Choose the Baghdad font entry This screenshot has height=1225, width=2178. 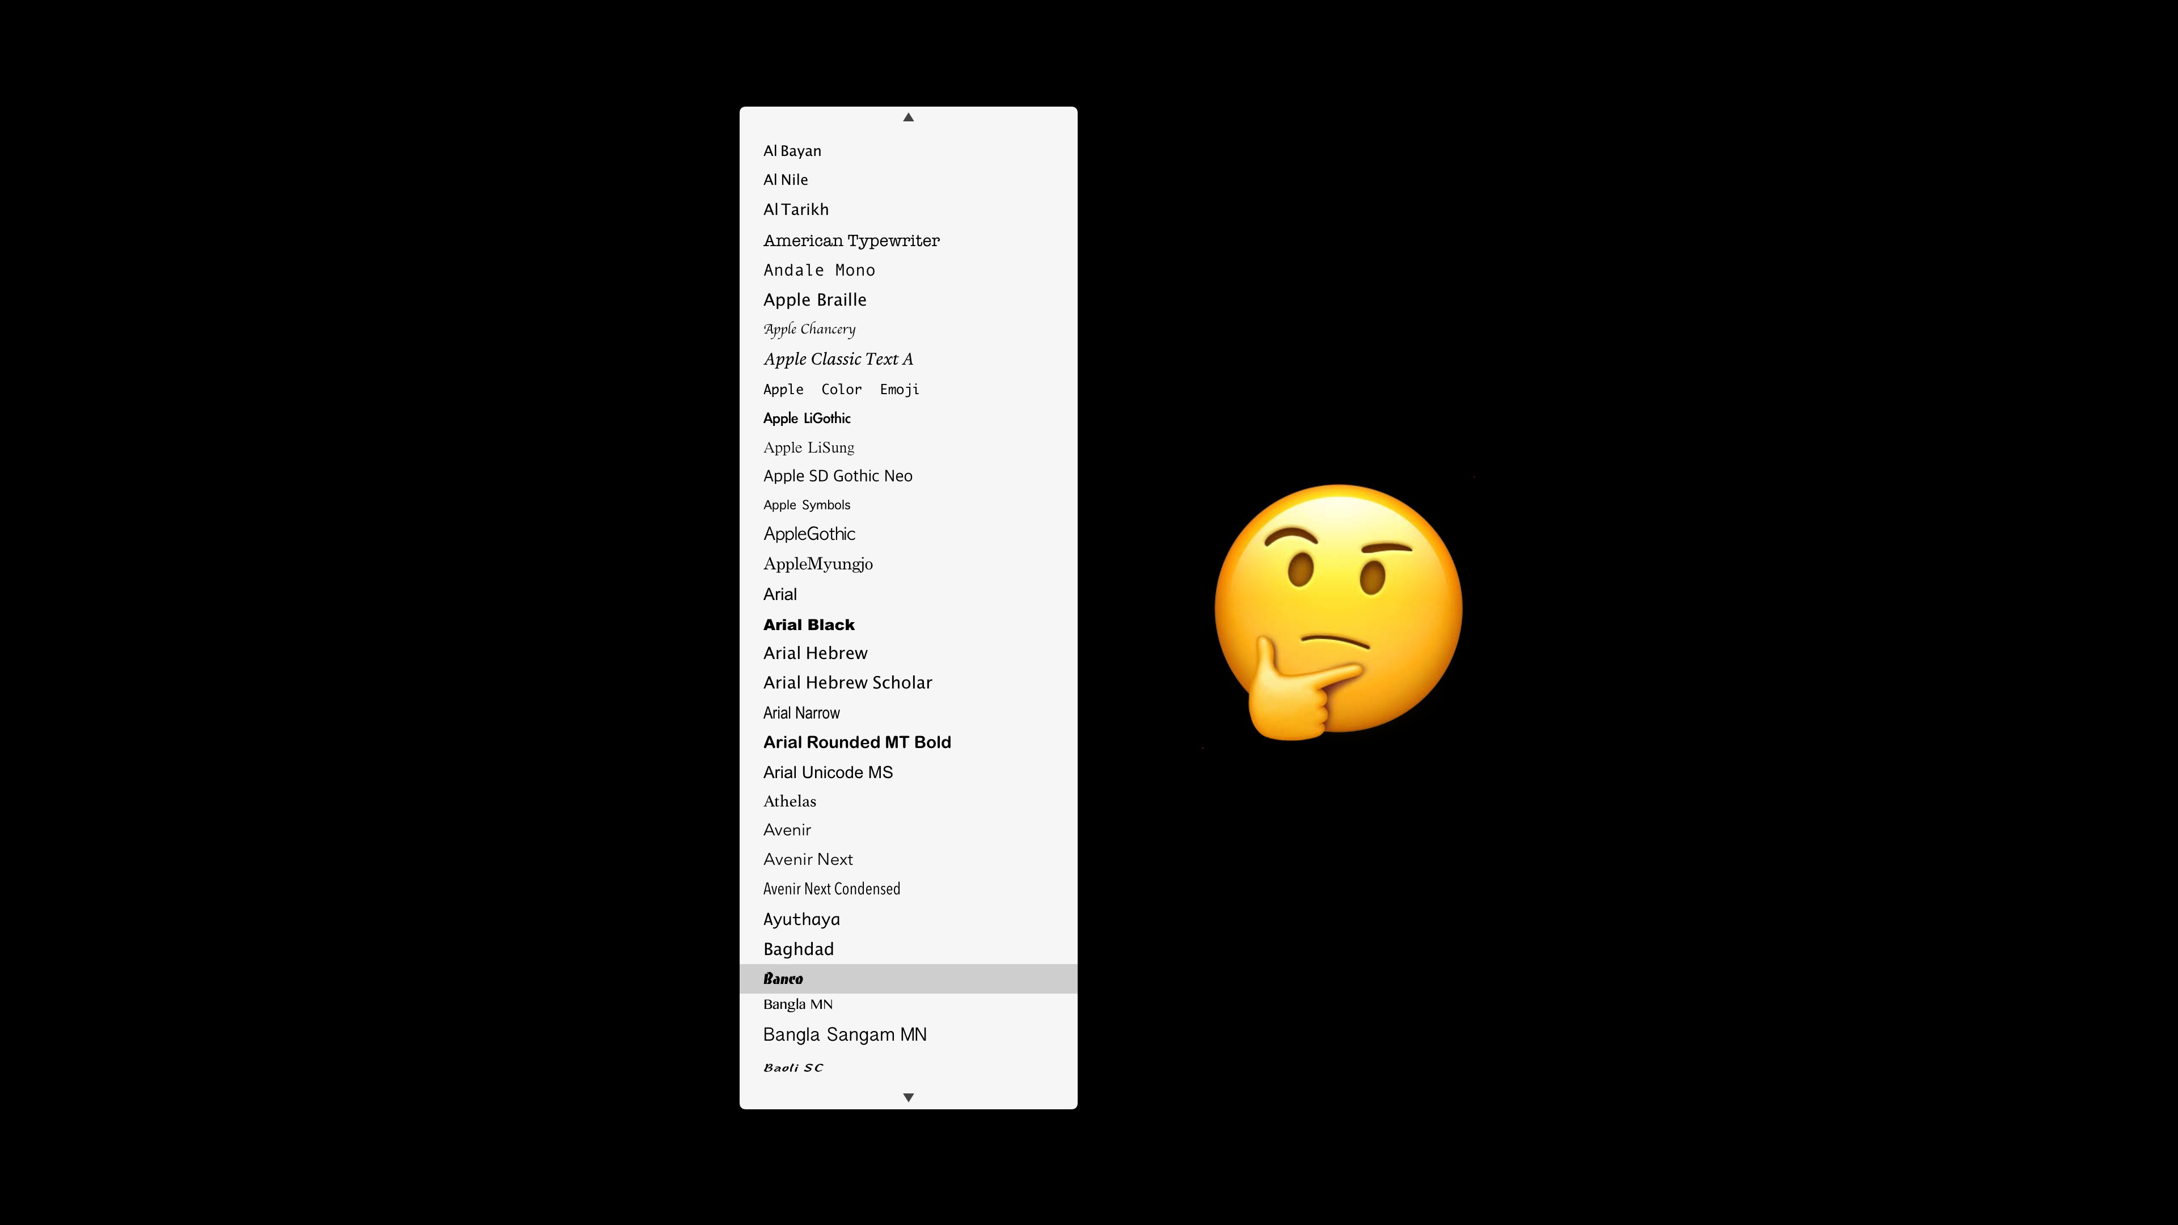908,949
